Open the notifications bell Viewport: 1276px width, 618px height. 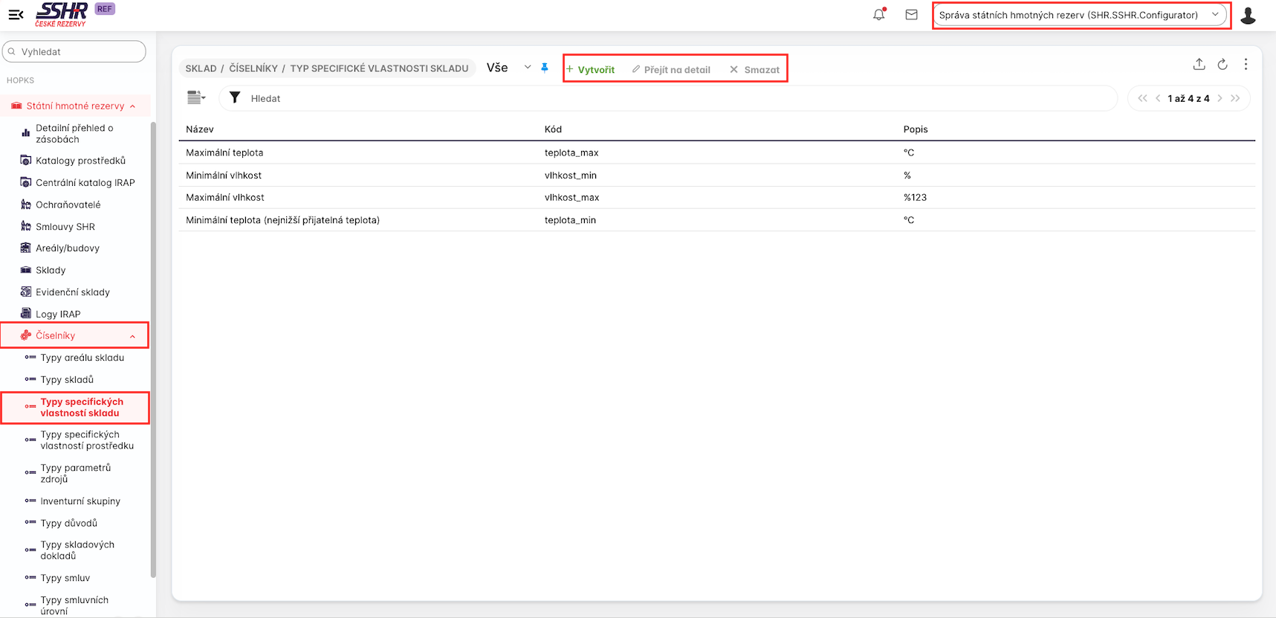pos(879,14)
